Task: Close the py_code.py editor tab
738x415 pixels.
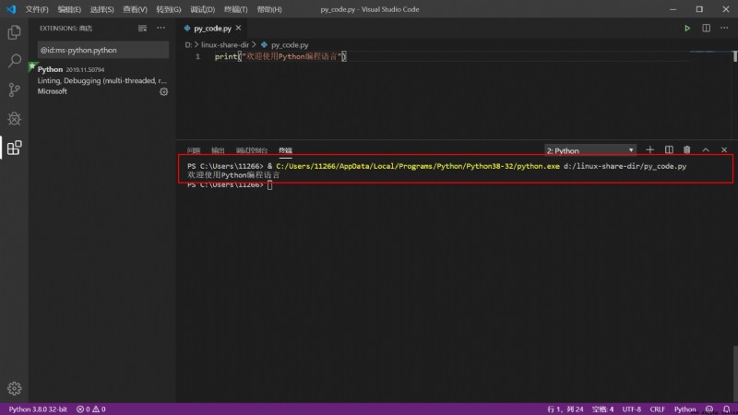Action: (x=239, y=29)
